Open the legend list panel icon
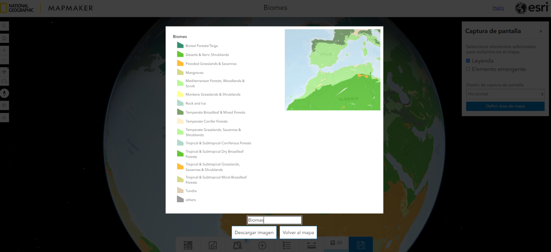Screen dimensions: 551x252 click(x=287, y=245)
